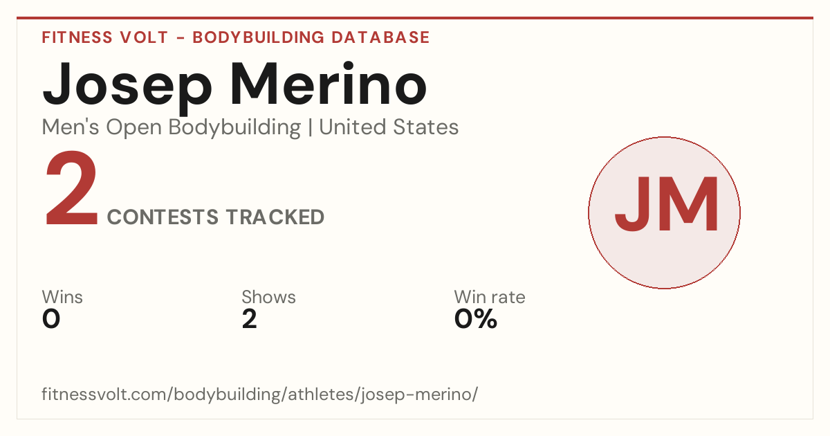Click the 0% win rate value

pos(476,319)
